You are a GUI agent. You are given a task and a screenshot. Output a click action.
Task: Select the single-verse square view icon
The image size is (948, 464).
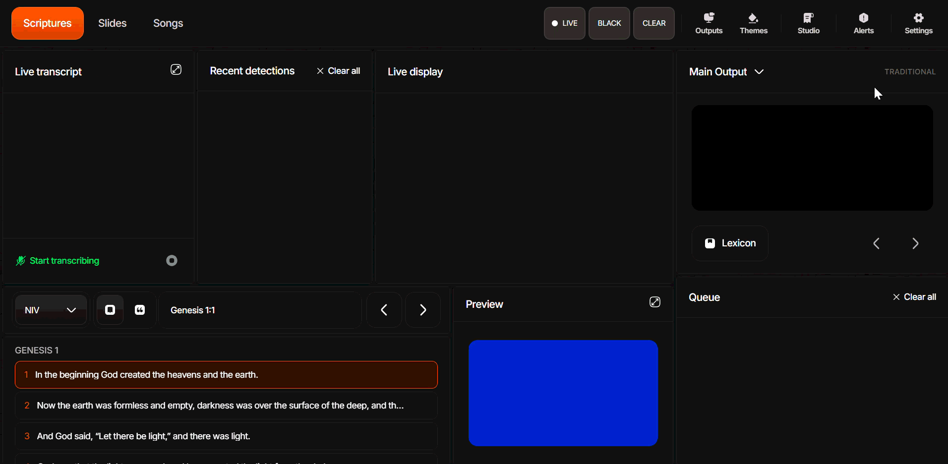click(x=110, y=310)
